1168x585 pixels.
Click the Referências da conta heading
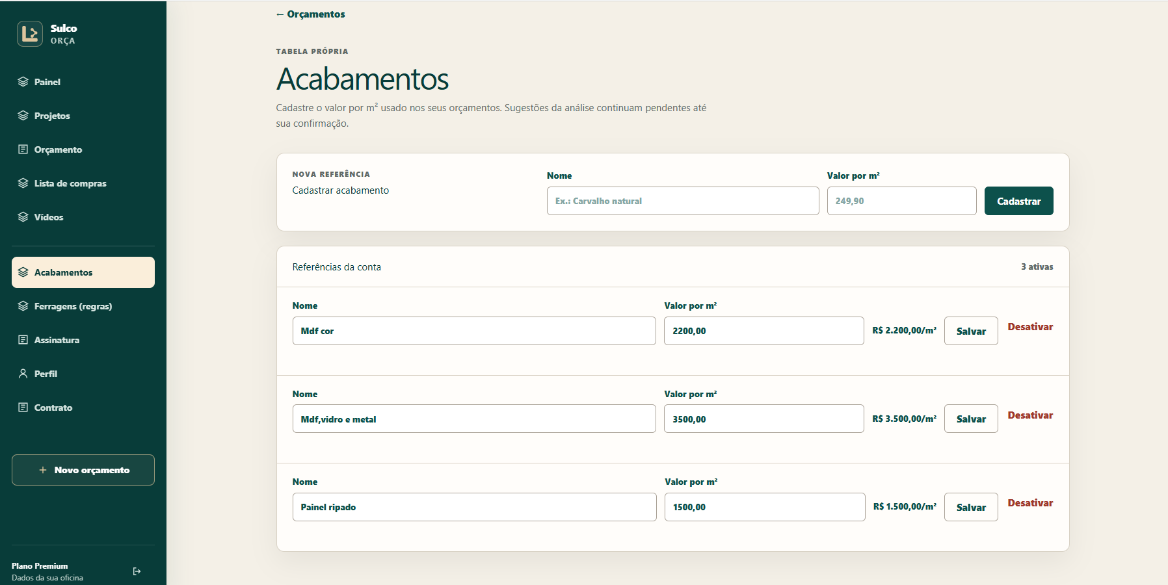tap(337, 267)
